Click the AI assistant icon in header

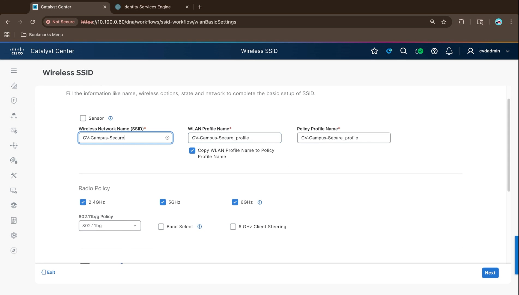(x=389, y=51)
